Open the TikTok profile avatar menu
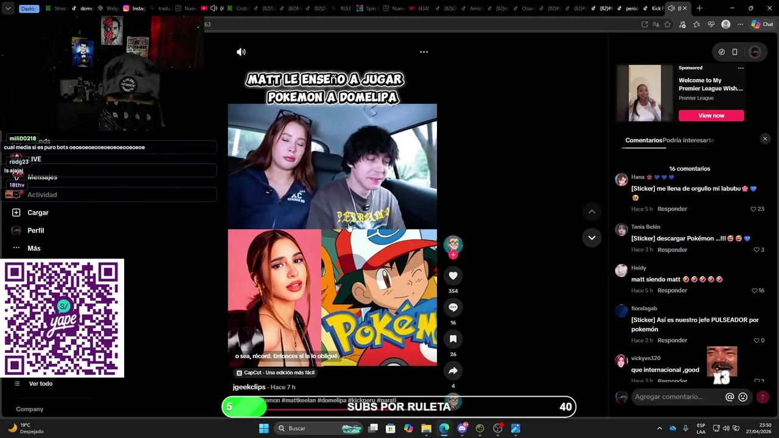This screenshot has width=779, height=438. point(755,52)
